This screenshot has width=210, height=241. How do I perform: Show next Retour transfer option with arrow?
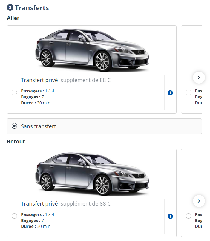199,201
